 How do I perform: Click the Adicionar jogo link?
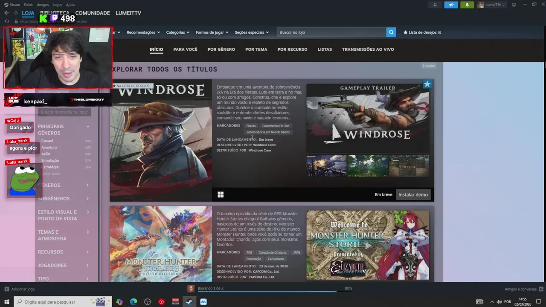23,289
